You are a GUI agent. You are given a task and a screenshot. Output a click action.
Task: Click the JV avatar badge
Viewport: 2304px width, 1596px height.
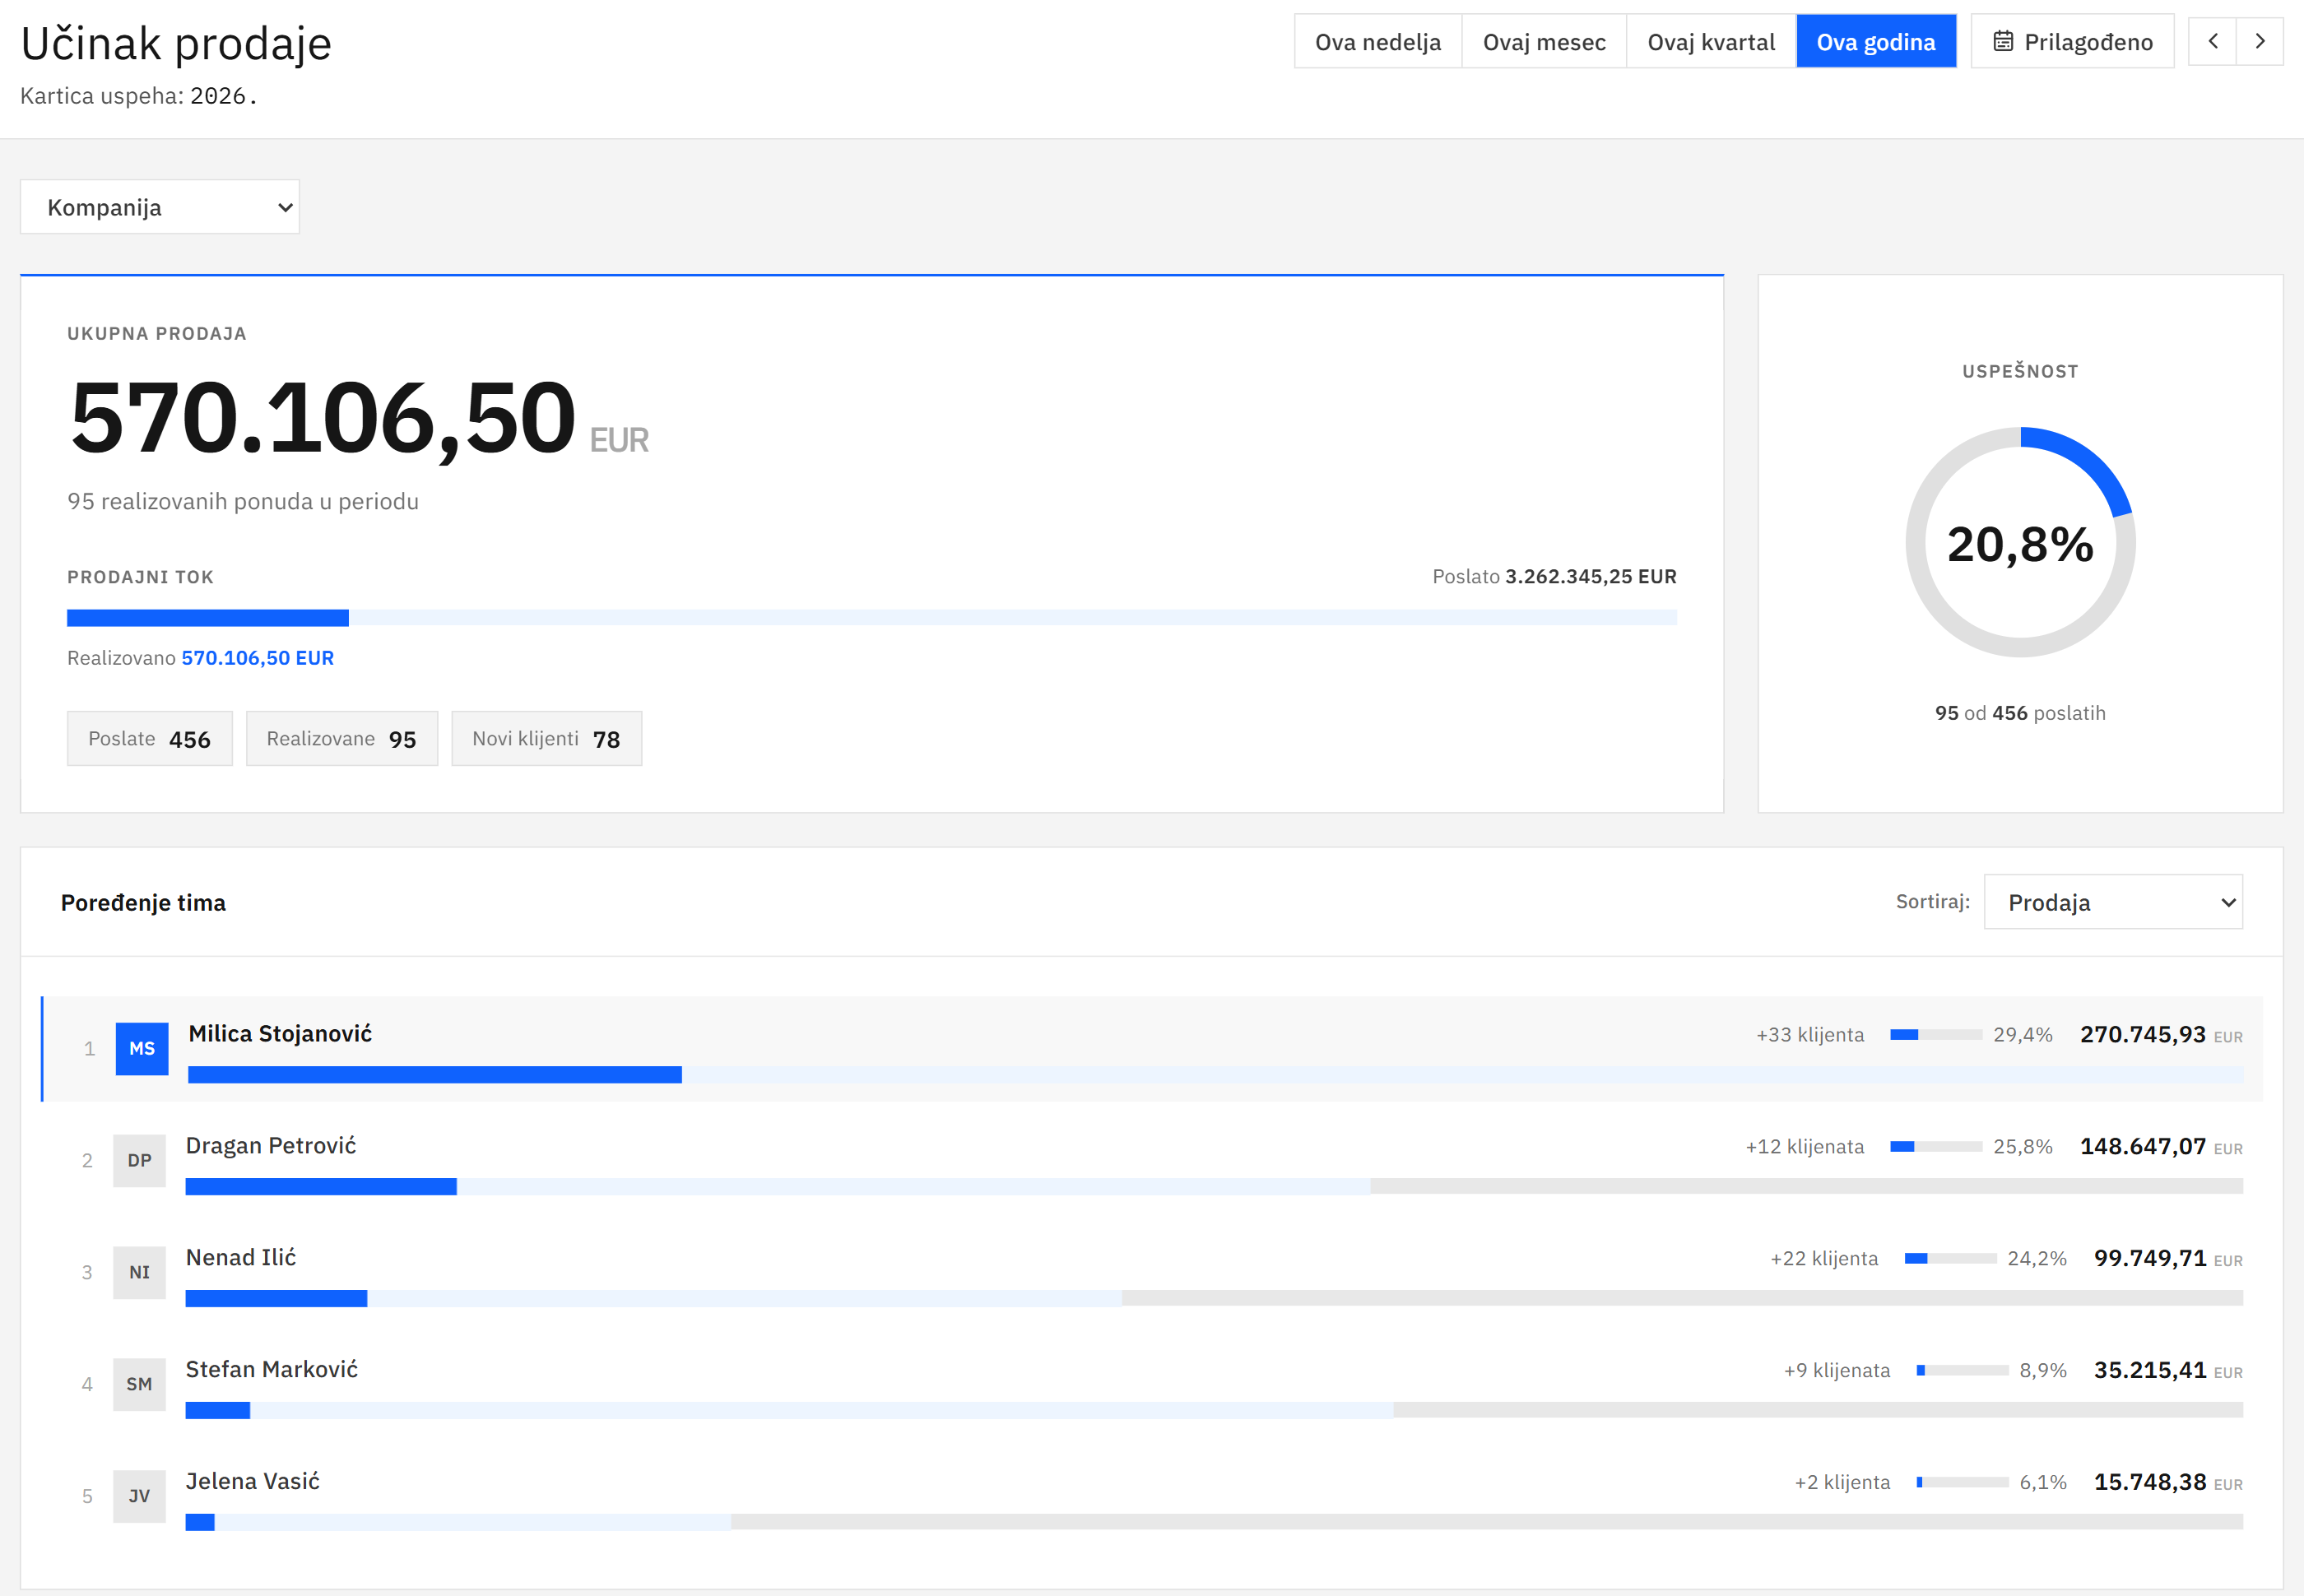tap(139, 1496)
